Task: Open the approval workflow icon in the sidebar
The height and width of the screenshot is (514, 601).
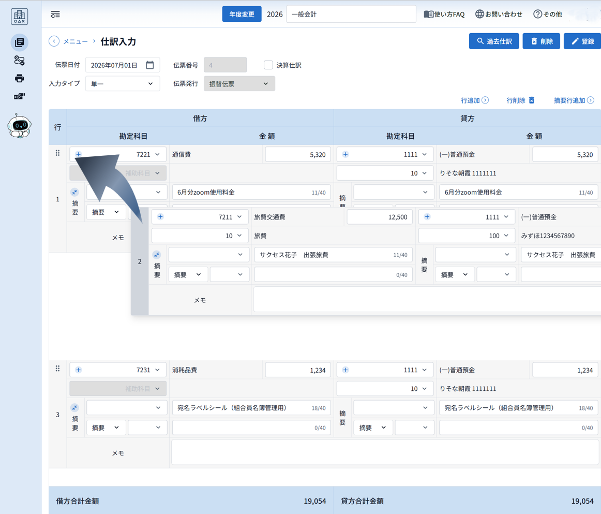Action: pyautogui.click(x=19, y=61)
